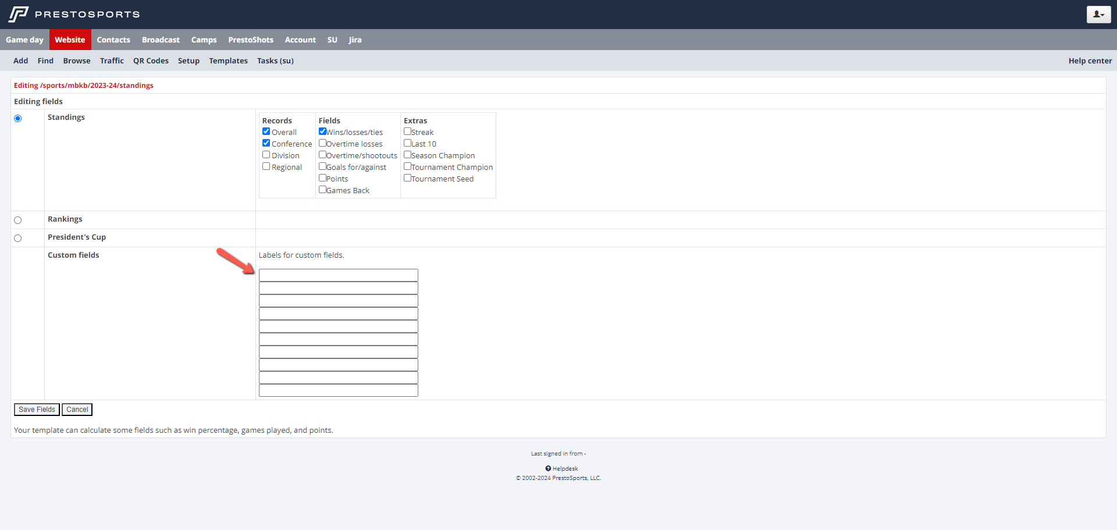The image size is (1117, 530).
Task: Go to the Broadcast tab
Action: pos(161,40)
